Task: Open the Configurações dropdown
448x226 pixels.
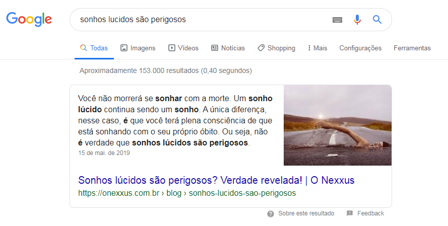Action: coord(360,48)
